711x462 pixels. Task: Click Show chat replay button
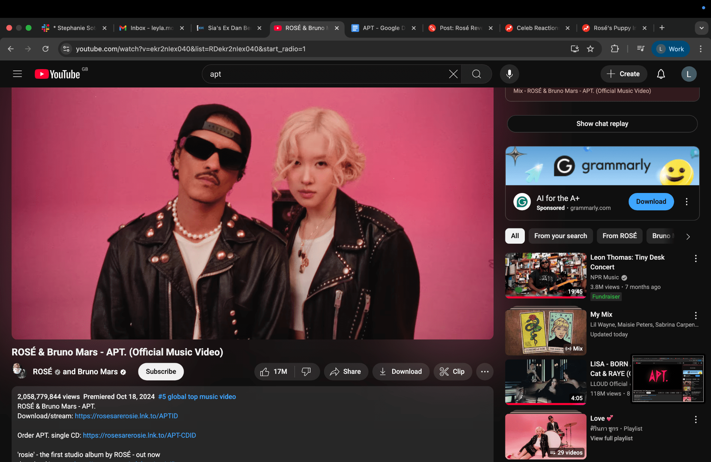[x=602, y=124]
